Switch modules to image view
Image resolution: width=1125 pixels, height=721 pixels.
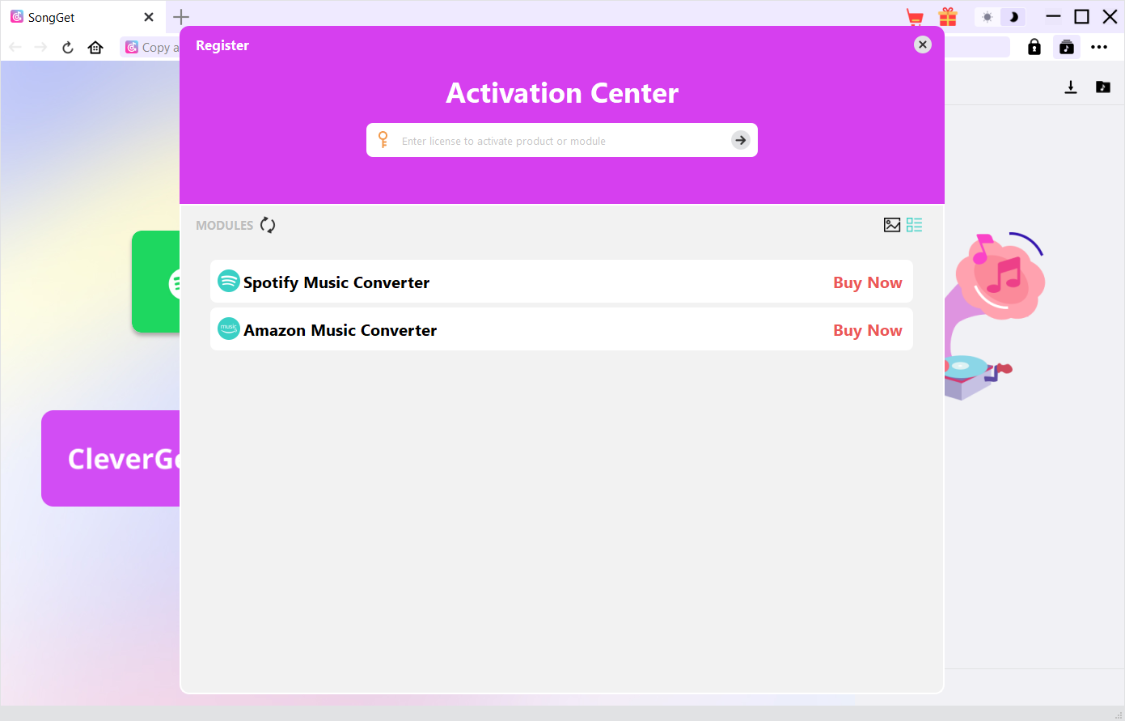pyautogui.click(x=892, y=225)
